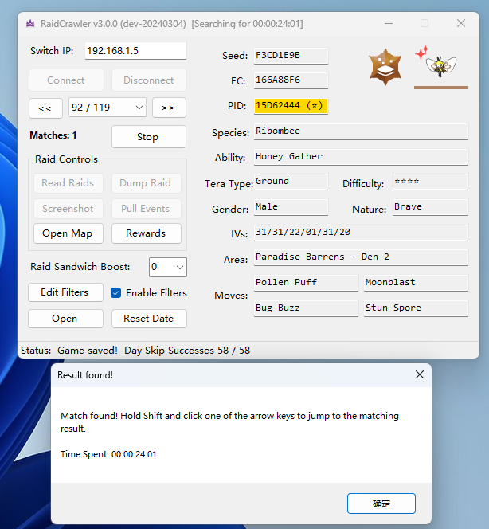Click the highlighted PID field 15D62444

pos(291,106)
